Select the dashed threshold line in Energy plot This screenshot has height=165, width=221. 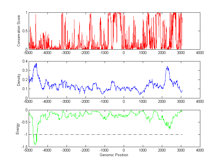[110, 134]
